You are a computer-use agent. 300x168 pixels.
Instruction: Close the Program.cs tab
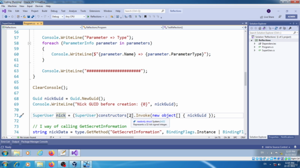point(41,23)
